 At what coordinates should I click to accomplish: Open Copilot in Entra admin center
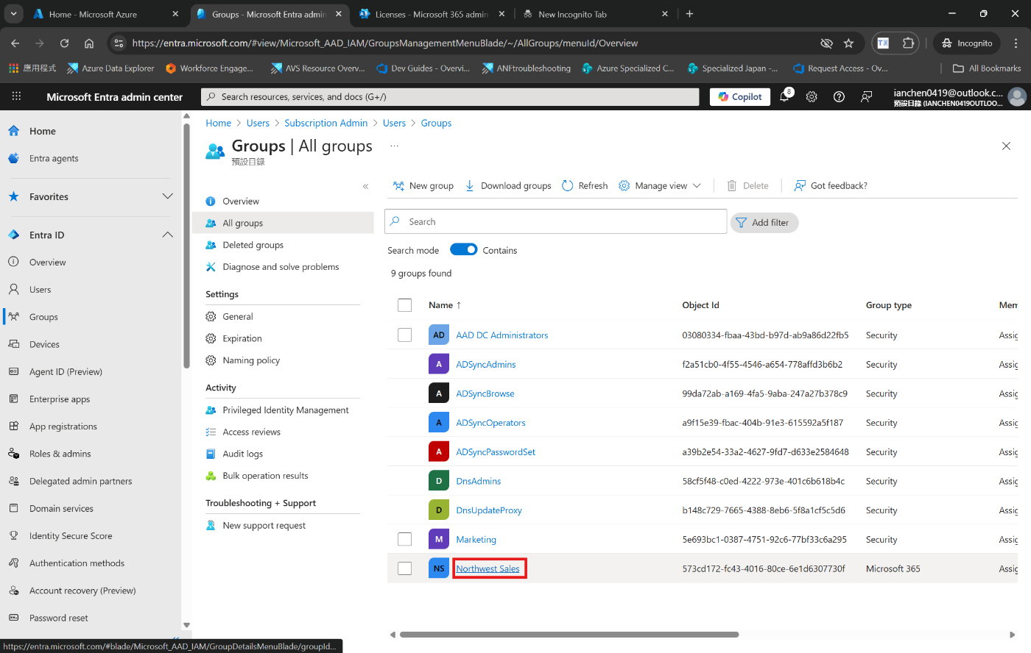click(740, 96)
